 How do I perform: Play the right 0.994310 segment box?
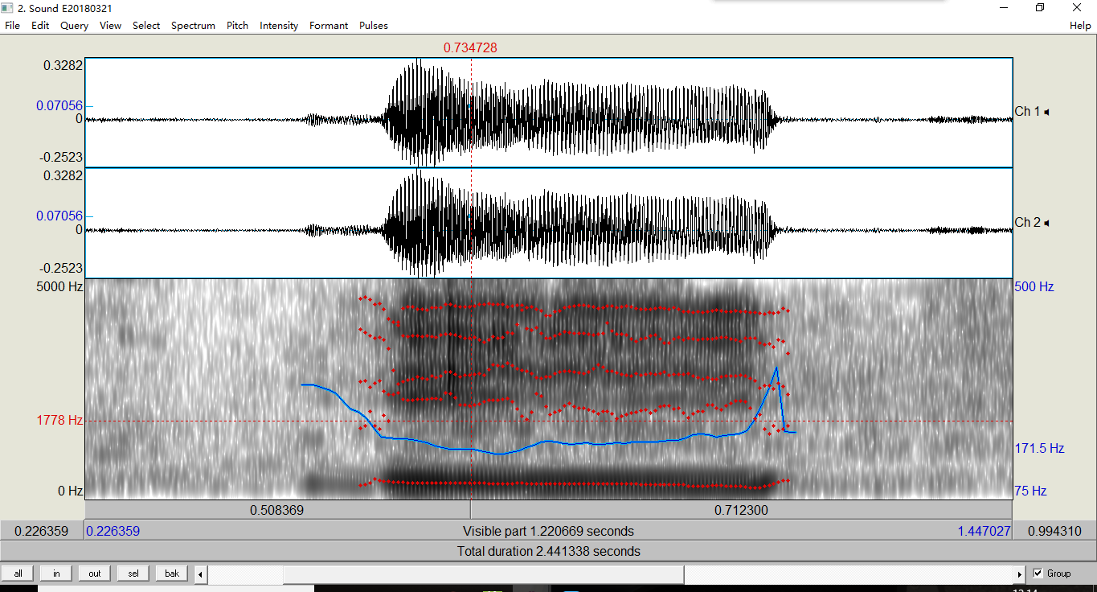click(x=1054, y=531)
